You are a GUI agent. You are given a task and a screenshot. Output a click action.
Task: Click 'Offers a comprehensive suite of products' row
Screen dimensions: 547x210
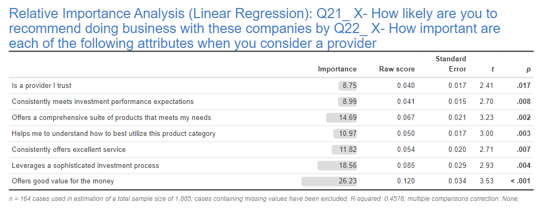pyautogui.click(x=271, y=118)
